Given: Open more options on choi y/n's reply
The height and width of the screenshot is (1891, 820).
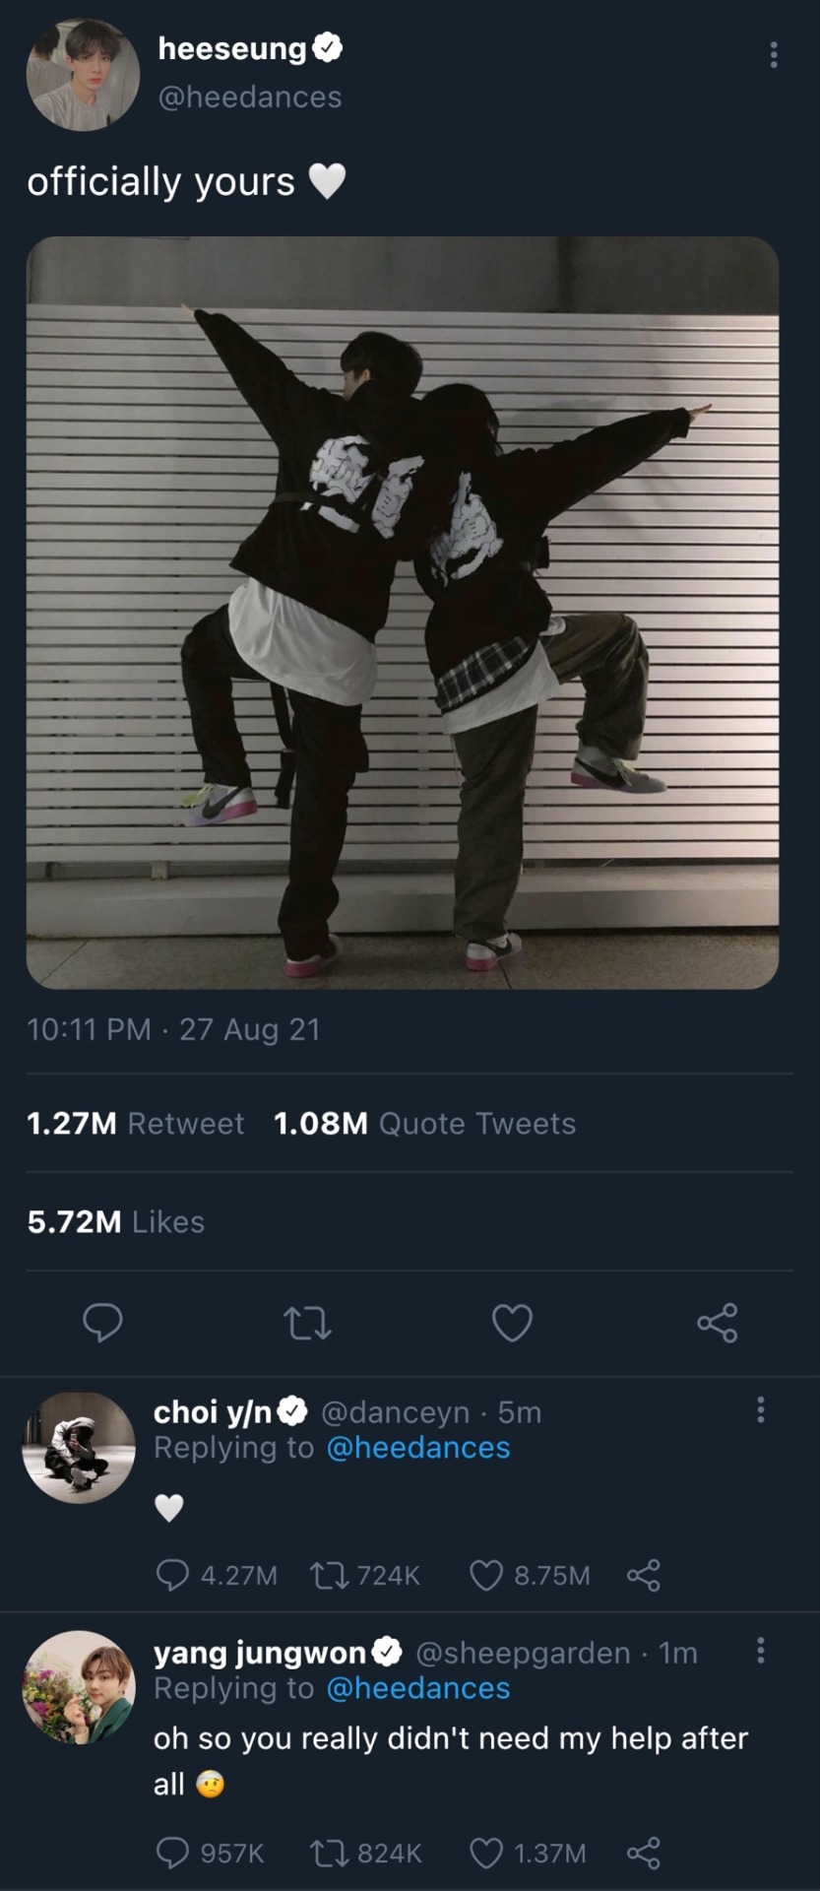Looking at the screenshot, I should [x=760, y=1409].
